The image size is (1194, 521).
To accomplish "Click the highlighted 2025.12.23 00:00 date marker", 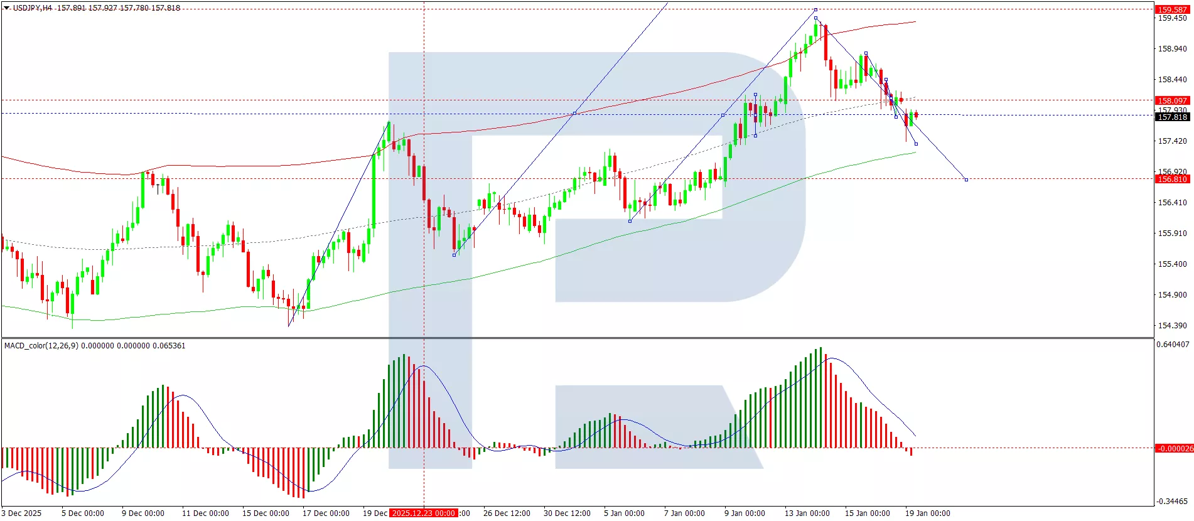I will pos(423,513).
